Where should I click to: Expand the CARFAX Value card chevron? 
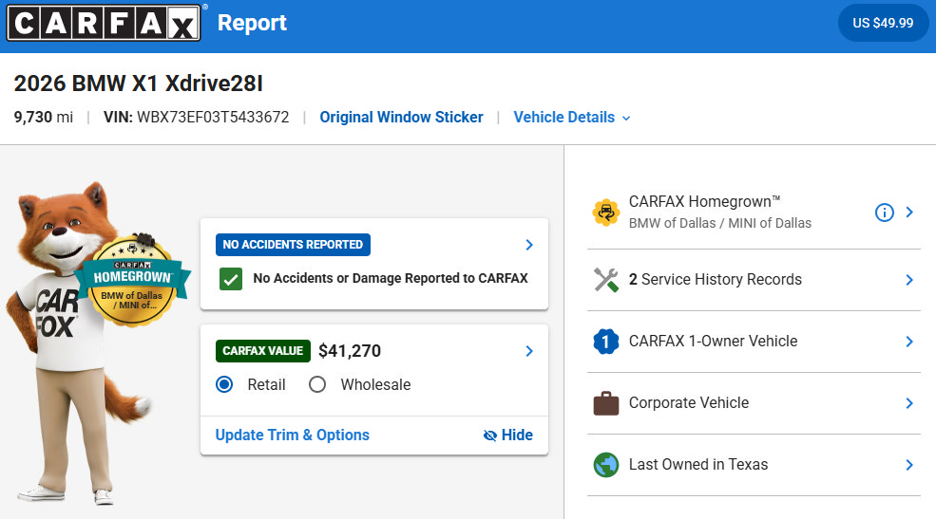(529, 351)
